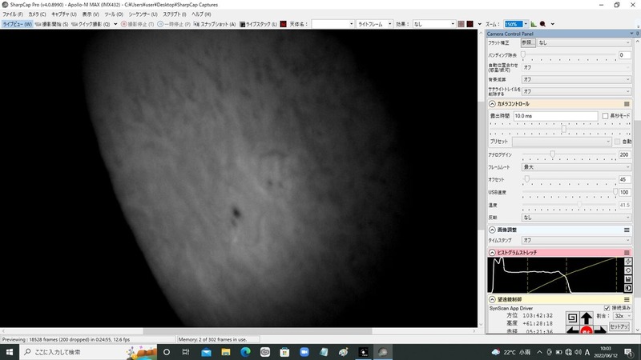Collapse the 画像調整 section

pyautogui.click(x=492, y=230)
